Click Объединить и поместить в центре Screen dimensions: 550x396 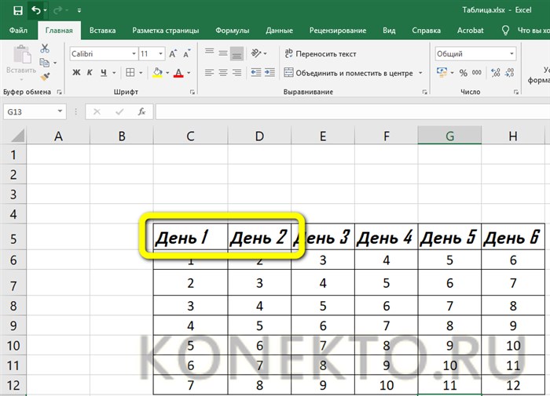[348, 73]
